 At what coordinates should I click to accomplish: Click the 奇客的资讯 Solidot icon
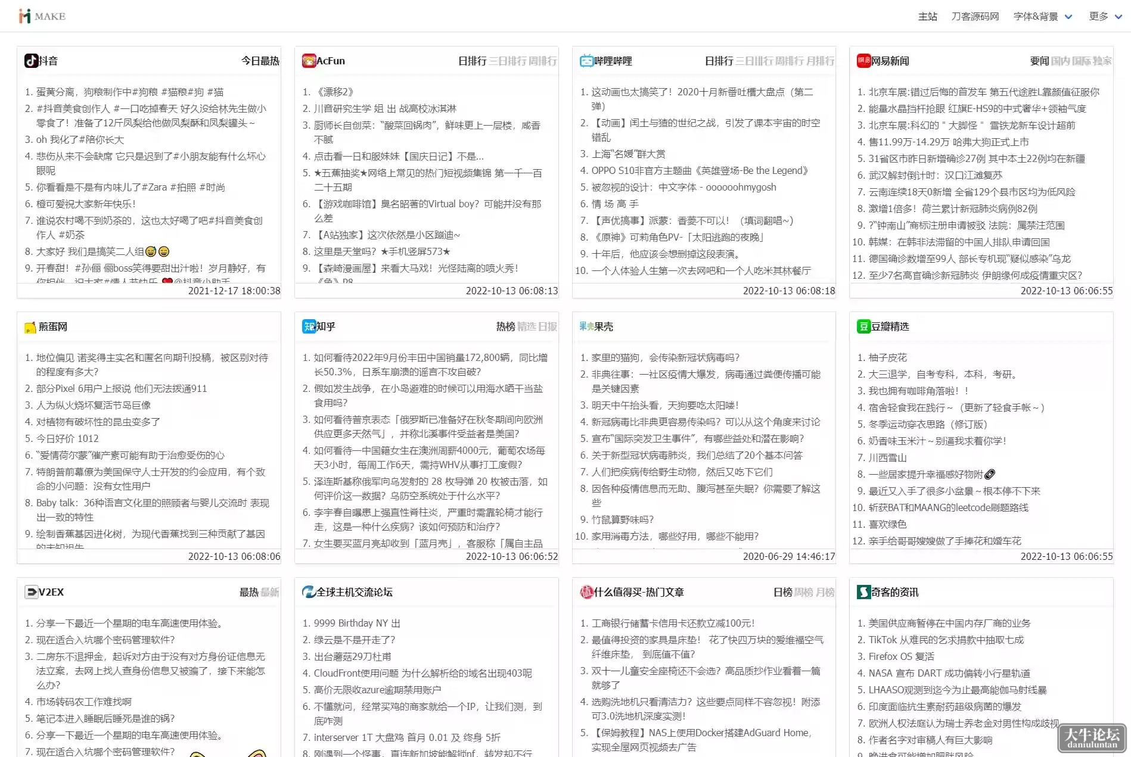pyautogui.click(x=863, y=592)
